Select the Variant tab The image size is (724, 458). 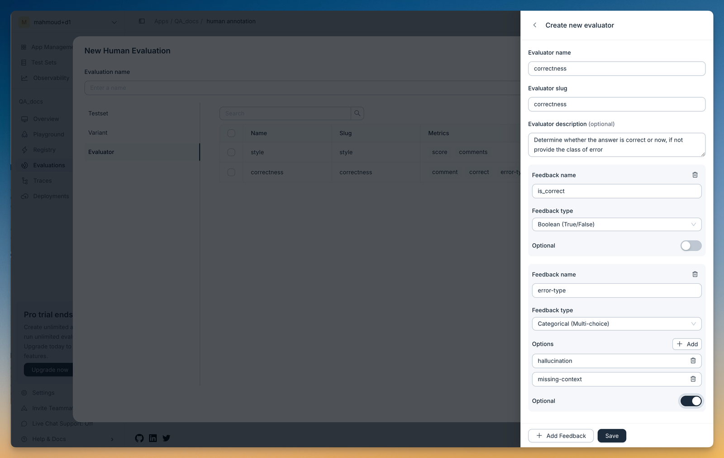pyautogui.click(x=98, y=133)
